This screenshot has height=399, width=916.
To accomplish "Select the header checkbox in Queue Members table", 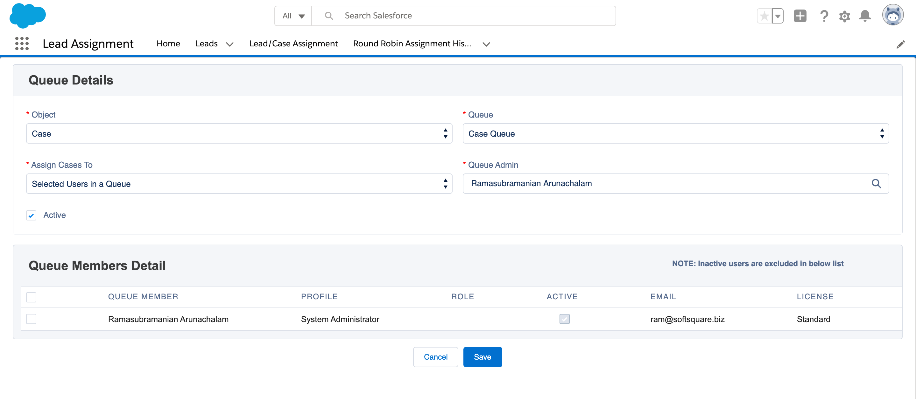I will (x=31, y=297).
